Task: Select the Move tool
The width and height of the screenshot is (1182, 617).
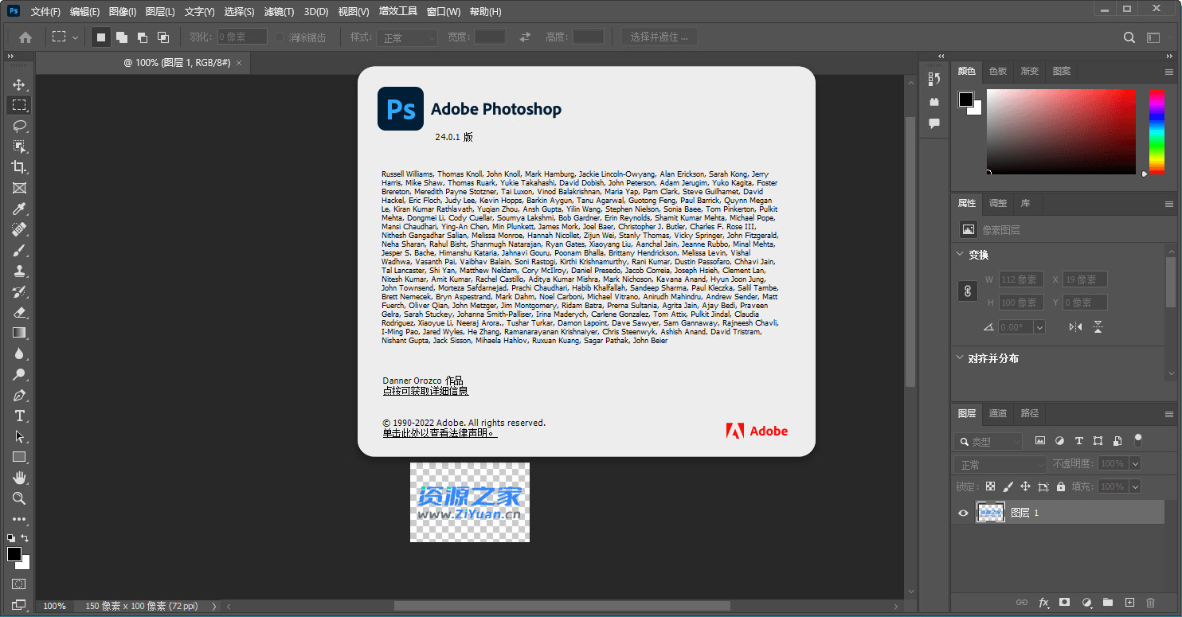Action: coord(19,84)
